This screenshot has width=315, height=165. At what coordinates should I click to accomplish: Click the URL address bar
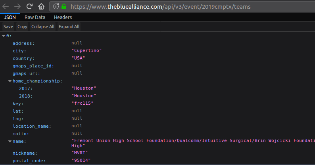(179, 7)
